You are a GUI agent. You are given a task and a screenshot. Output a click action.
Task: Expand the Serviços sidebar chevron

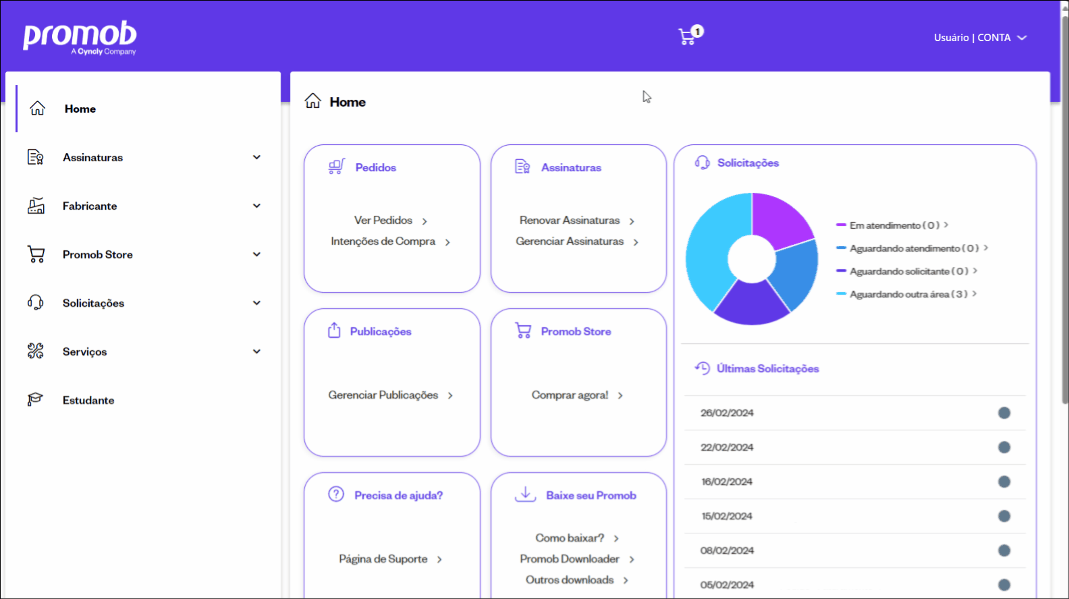[x=256, y=351]
